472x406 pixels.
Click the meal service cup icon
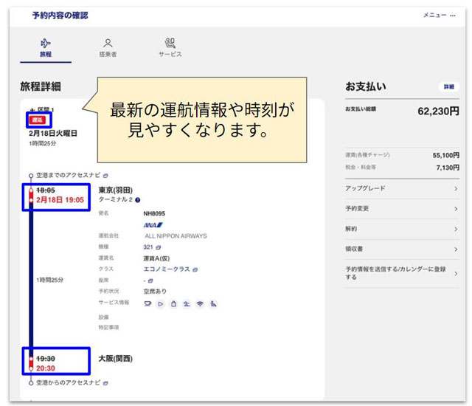(147, 303)
